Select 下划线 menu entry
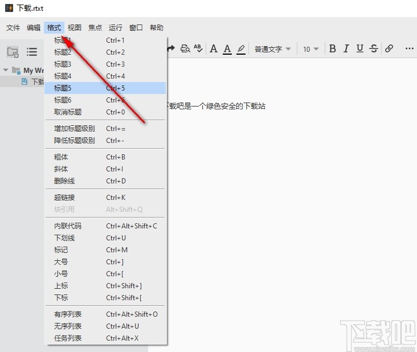 click(x=105, y=238)
